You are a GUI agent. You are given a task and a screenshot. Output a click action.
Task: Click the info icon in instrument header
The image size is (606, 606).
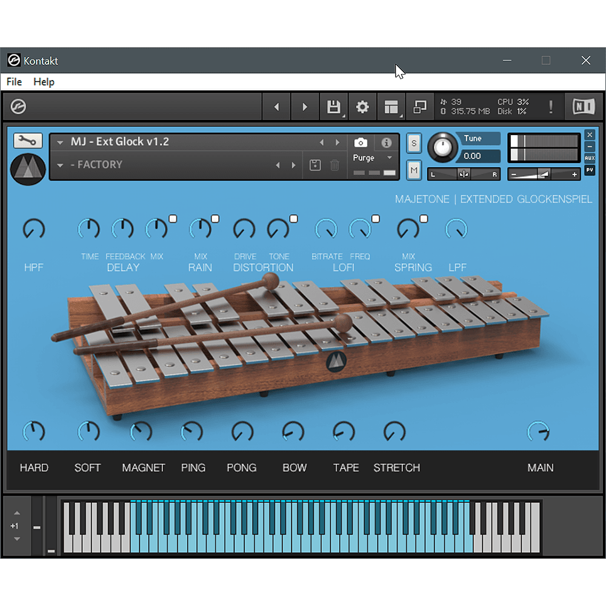coord(386,142)
